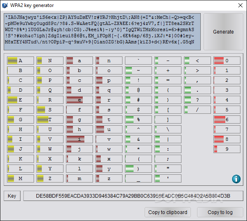247x221 pixels.
Task: Click inside the random characters text area
Action: coord(102,32)
